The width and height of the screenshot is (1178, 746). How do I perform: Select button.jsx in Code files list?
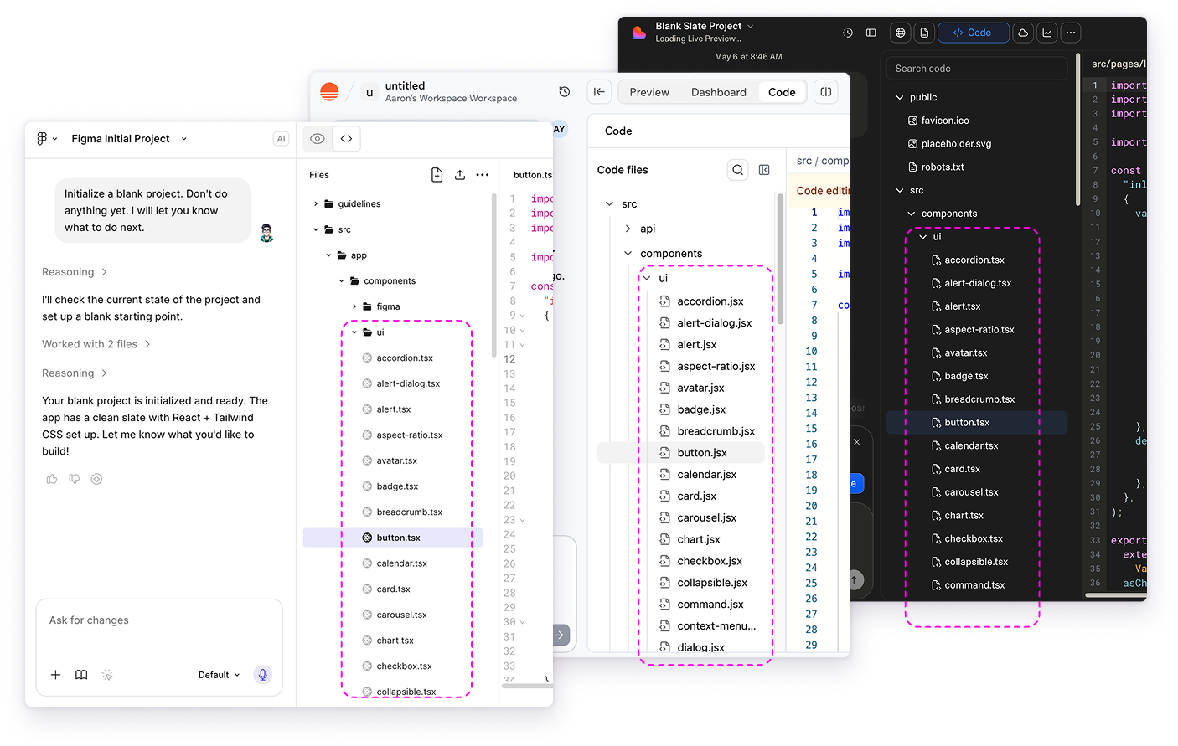[x=680, y=453]
